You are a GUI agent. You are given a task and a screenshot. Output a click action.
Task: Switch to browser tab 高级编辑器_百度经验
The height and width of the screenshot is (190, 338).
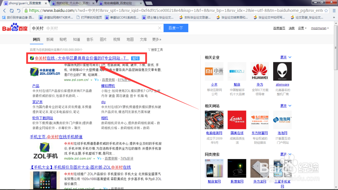[121, 3]
